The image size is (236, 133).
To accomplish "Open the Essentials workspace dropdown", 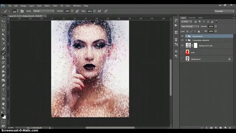I will (x=224, y=11).
